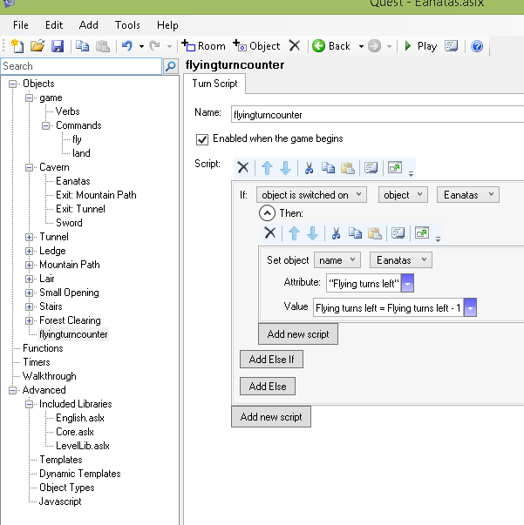Expand the Tunnel tree node

[30, 237]
